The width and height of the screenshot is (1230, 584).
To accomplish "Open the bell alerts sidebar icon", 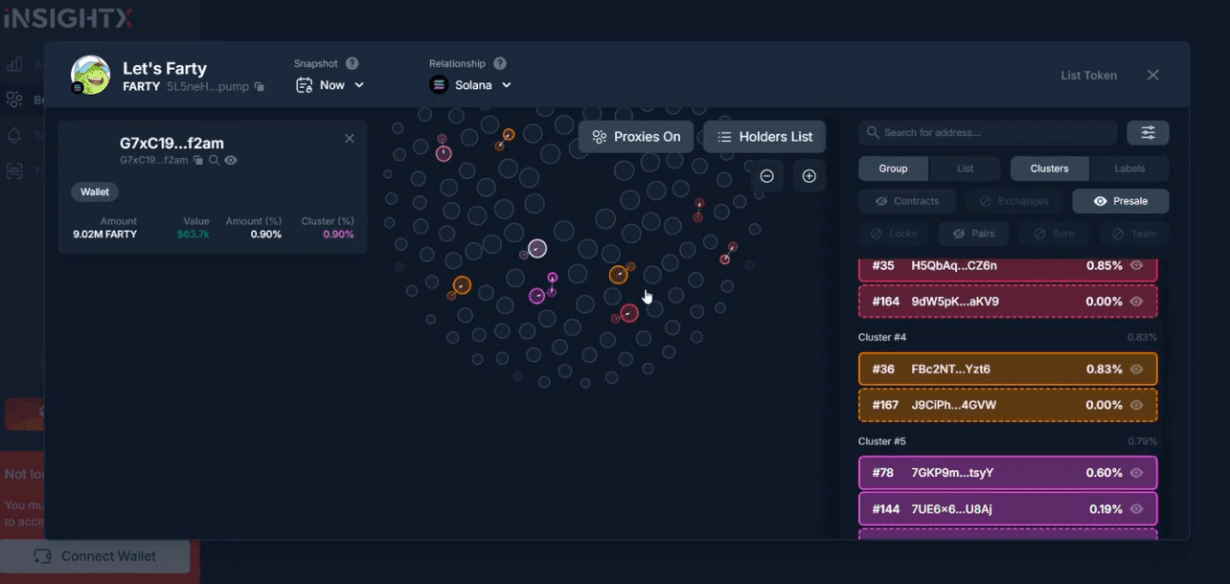I will pyautogui.click(x=14, y=136).
